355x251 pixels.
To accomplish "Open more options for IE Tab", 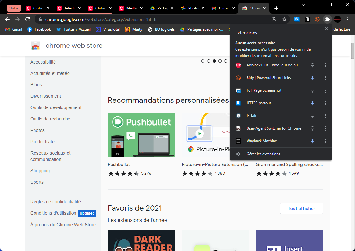I will coord(325,116).
